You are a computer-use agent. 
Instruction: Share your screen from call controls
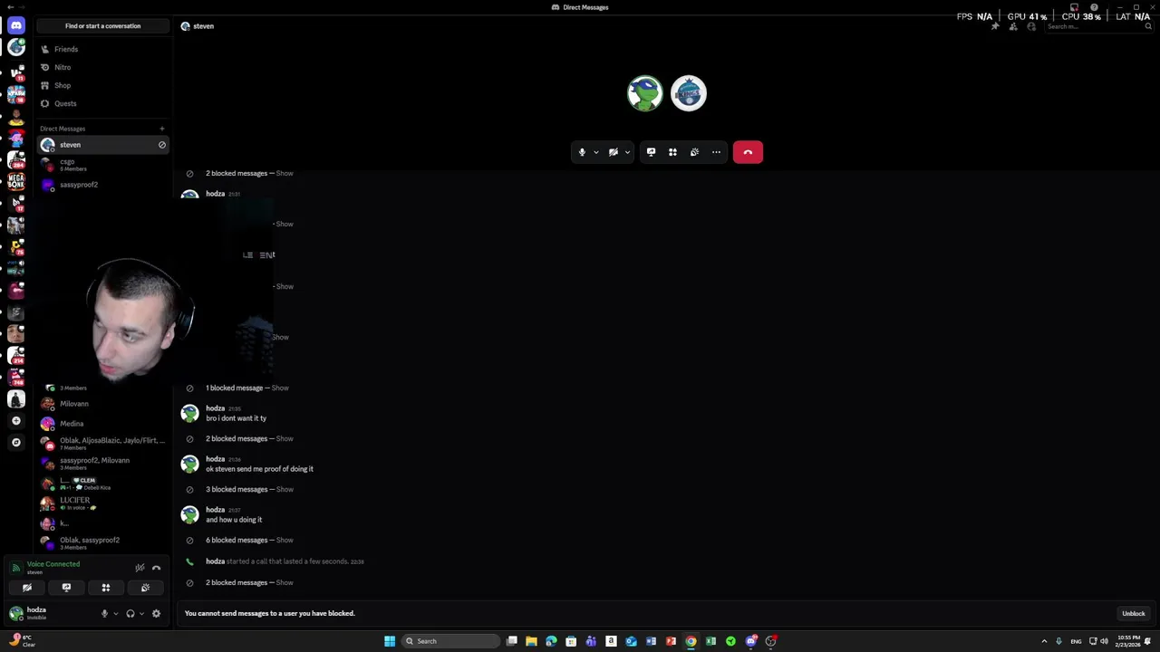pos(651,152)
